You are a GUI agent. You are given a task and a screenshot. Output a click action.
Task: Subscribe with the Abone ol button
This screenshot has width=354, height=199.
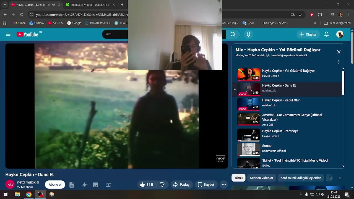tap(55, 185)
